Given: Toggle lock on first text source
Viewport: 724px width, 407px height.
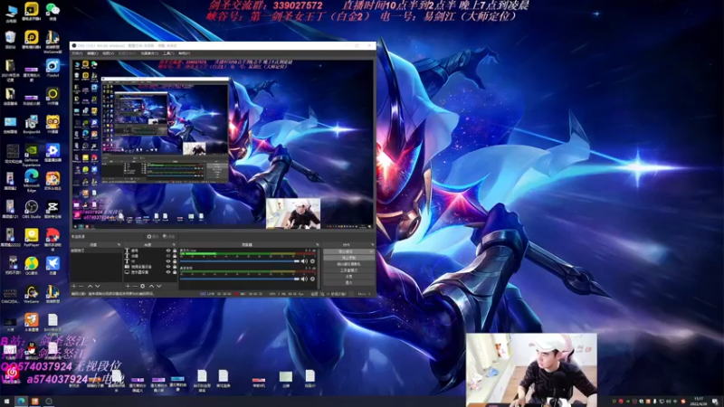Looking at the screenshot, I should 175,251.
